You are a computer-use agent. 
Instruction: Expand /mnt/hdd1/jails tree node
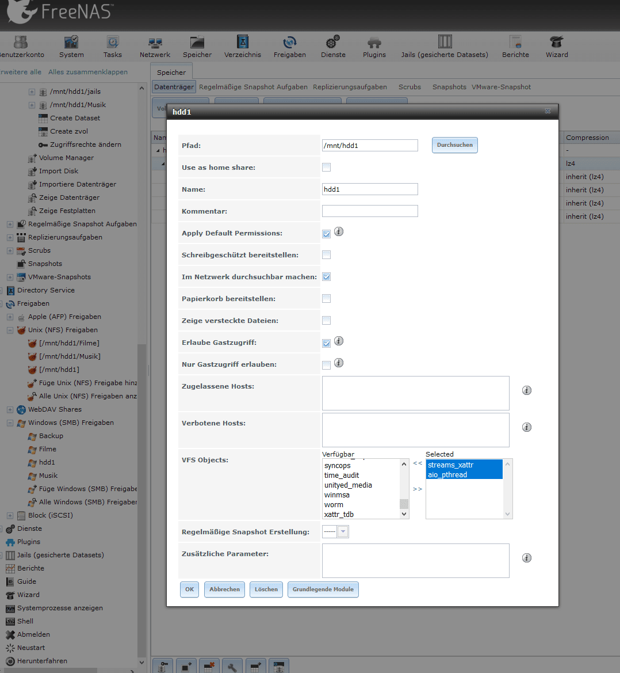[32, 92]
